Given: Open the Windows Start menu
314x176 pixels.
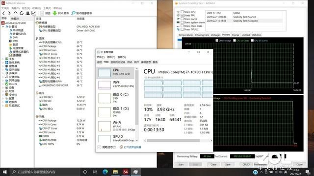Looking at the screenshot, I should (x=5, y=172).
